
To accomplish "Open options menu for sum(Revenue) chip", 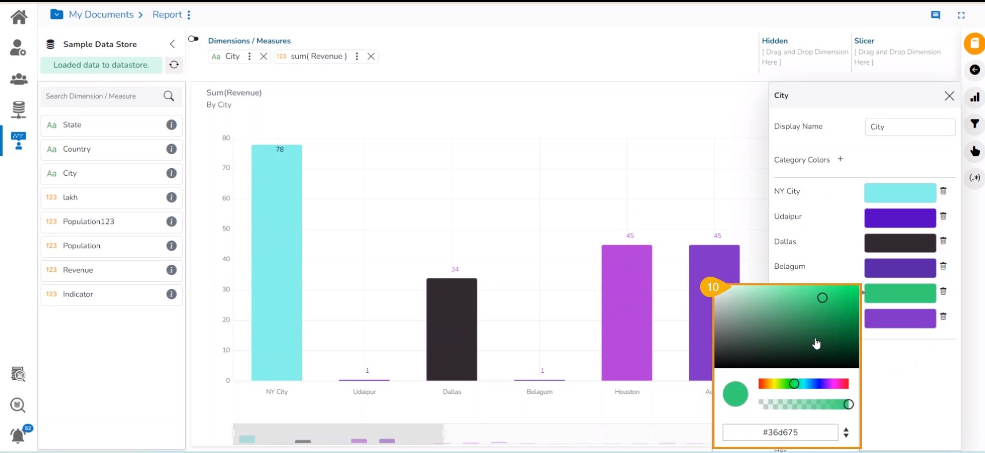I will 356,57.
